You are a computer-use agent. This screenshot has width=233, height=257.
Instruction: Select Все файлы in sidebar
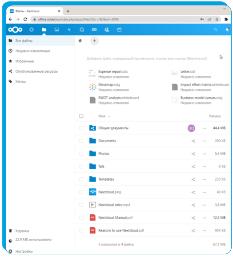click(x=40, y=41)
